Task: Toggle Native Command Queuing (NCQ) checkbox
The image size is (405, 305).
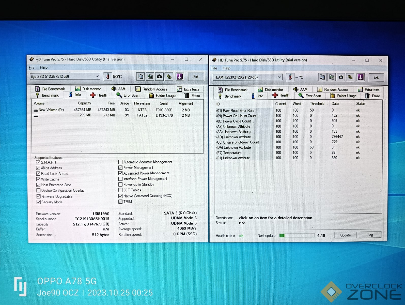Action: (120, 196)
